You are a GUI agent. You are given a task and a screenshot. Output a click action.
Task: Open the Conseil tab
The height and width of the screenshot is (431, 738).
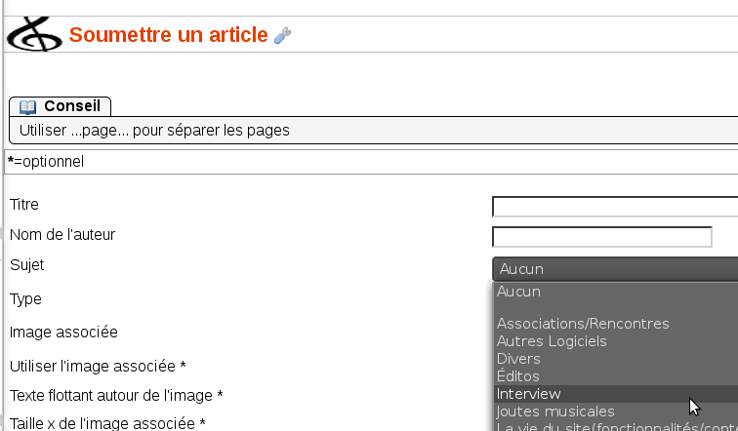61,106
